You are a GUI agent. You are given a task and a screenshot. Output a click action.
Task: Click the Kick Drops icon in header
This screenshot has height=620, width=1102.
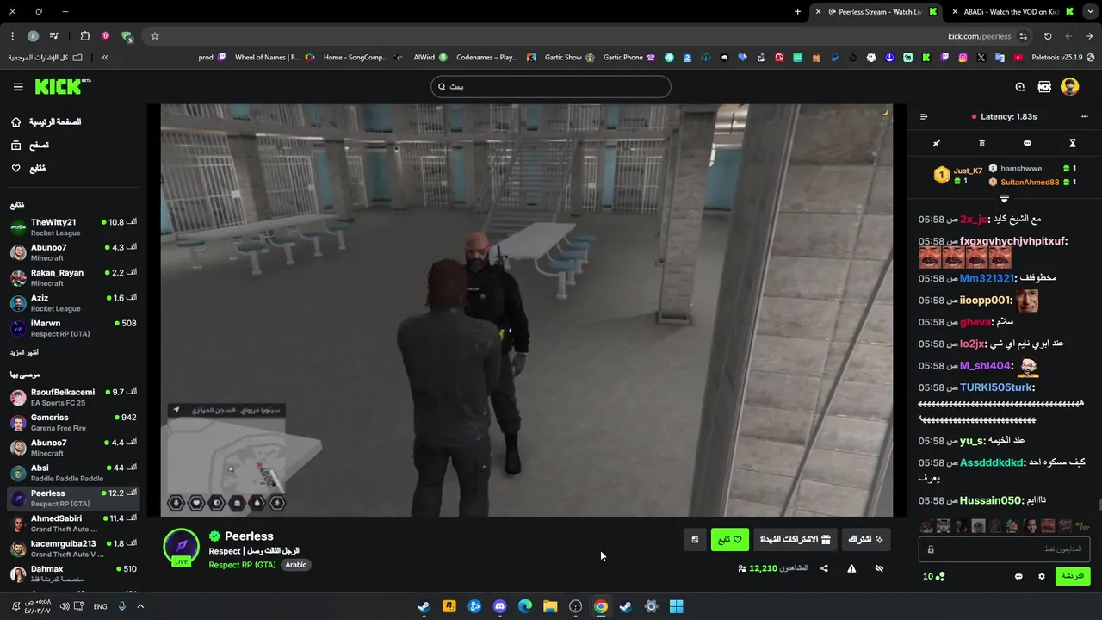(x=1044, y=87)
